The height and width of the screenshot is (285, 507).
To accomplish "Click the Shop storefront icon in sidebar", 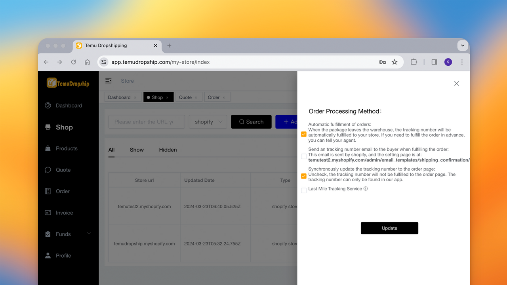I will tap(48, 127).
